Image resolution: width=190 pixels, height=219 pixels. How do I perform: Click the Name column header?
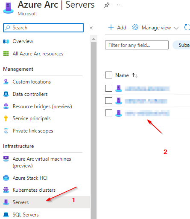(122, 75)
